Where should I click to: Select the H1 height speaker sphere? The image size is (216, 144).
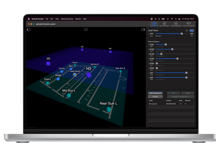48,63
